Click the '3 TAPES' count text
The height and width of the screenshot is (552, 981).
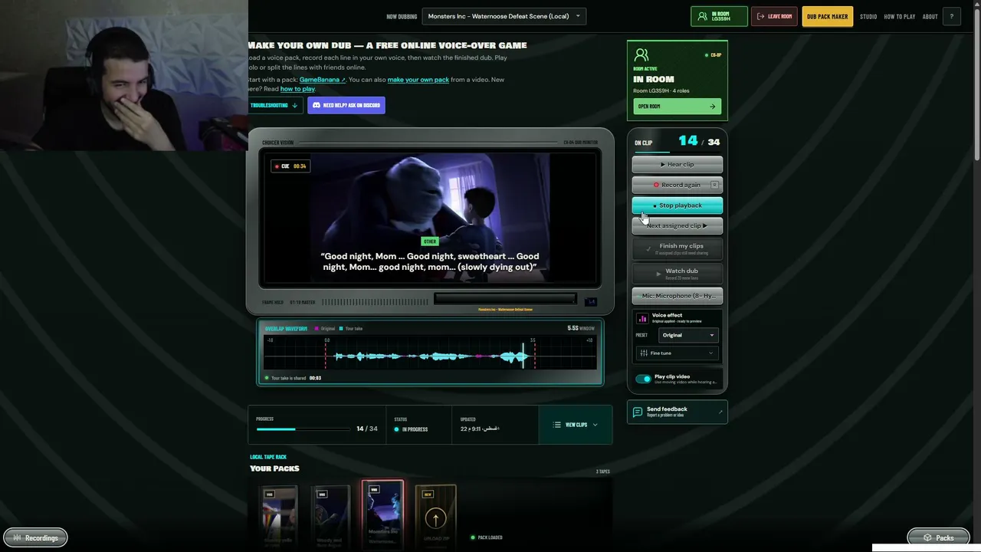603,472
